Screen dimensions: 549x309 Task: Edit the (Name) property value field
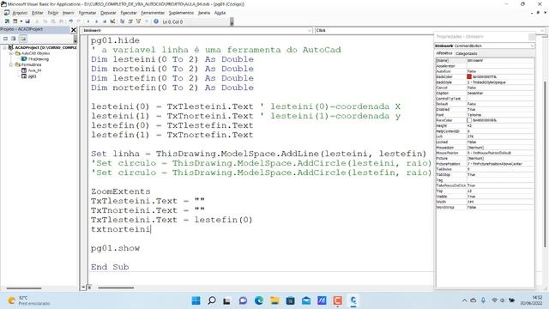[x=501, y=60]
